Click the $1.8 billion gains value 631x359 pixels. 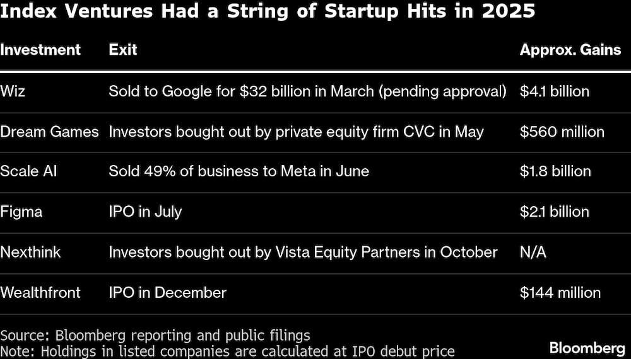555,171
